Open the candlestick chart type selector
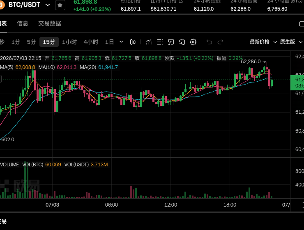304x230 pixels. [x=133, y=42]
